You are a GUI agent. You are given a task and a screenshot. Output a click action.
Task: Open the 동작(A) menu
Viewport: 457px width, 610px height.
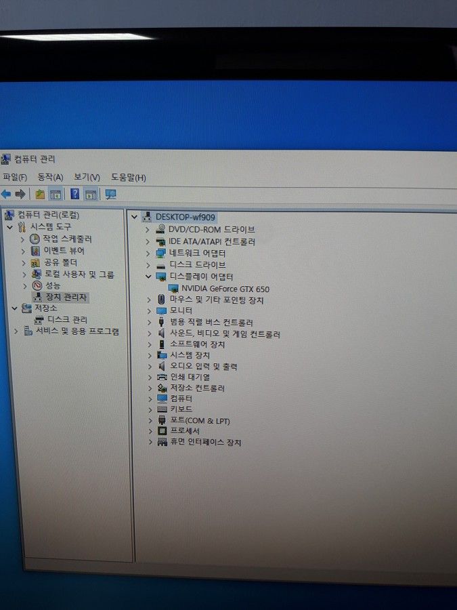tap(50, 178)
